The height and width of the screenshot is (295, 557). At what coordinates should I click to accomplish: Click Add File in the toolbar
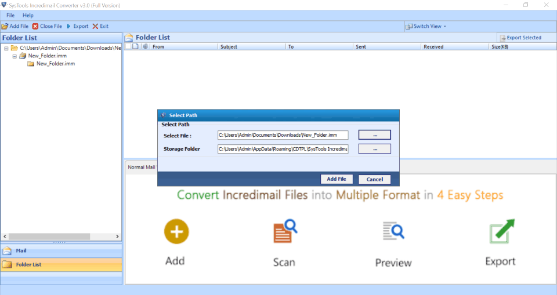[x=15, y=26]
